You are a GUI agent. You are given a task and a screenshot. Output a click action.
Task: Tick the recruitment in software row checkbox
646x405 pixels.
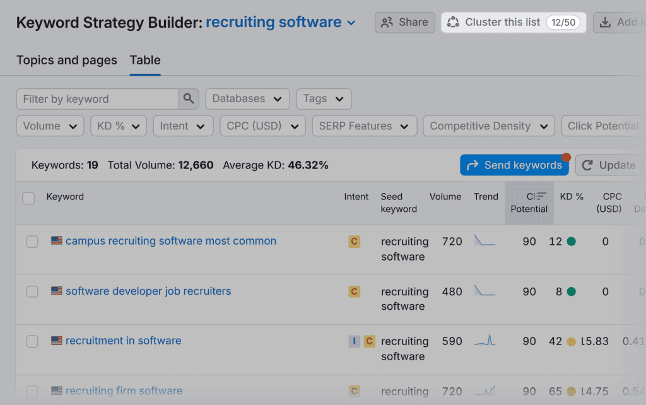32,341
